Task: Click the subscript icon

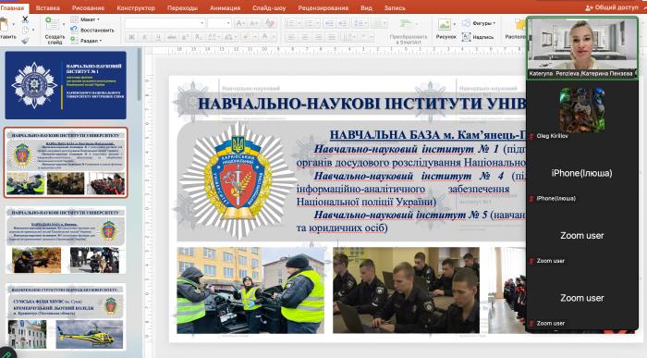Action: tap(199, 37)
